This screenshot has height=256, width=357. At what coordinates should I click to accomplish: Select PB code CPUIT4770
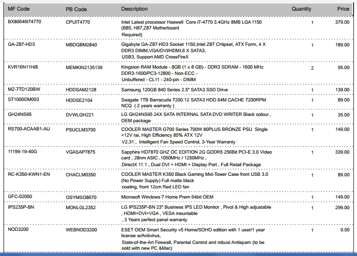click(x=78, y=22)
